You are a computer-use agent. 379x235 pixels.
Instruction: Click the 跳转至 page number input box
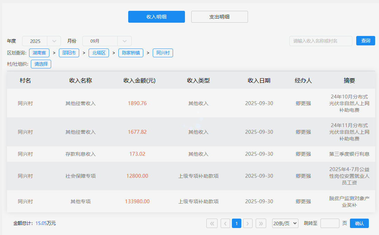(330, 223)
